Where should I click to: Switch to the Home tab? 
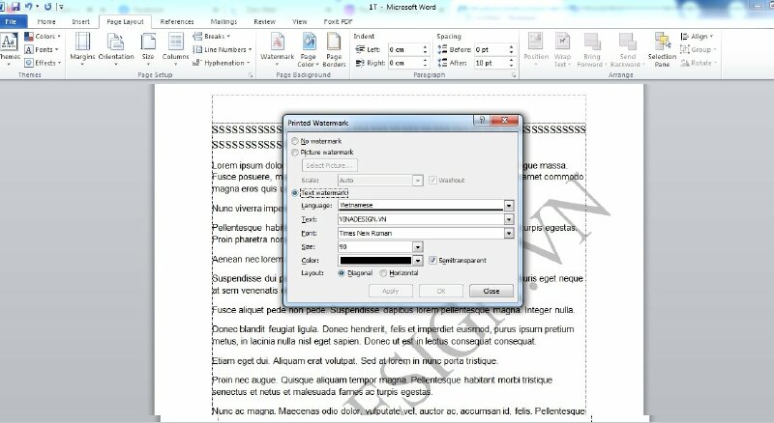(46, 21)
